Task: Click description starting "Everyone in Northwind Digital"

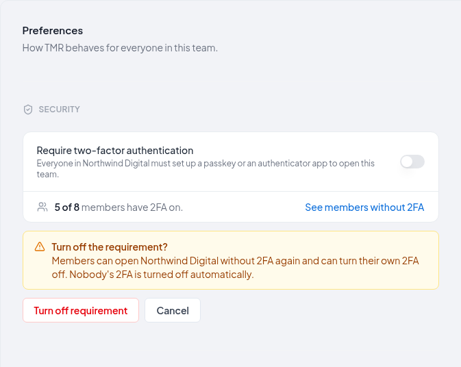Action: point(205,168)
